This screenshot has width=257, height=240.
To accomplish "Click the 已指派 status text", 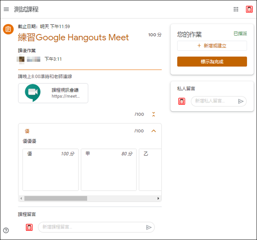I will coord(240,33).
